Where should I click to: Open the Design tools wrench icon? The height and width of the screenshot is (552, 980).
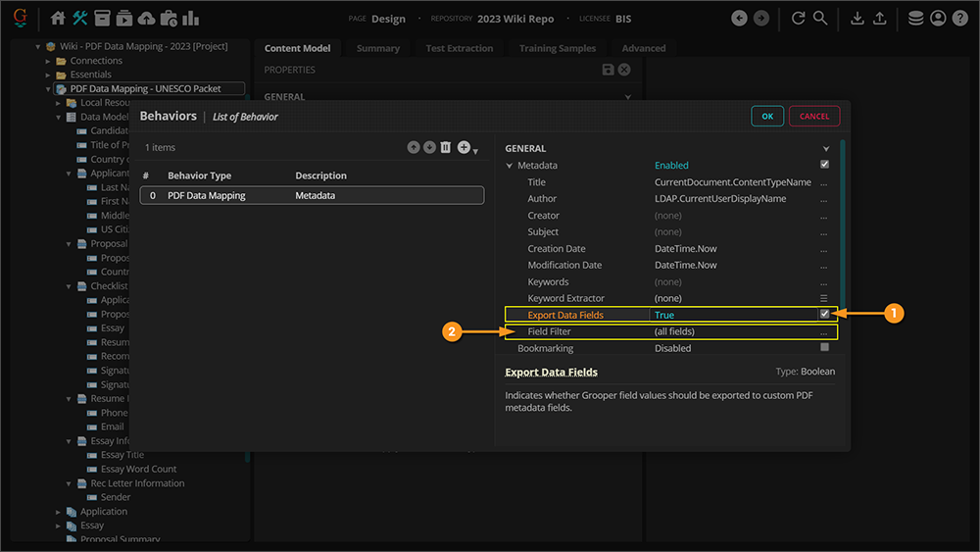(80, 18)
